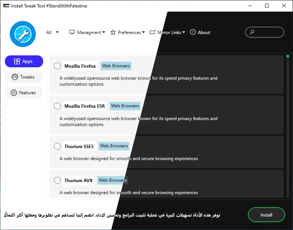Click the Install button
293x230 pixels.
[266, 215]
